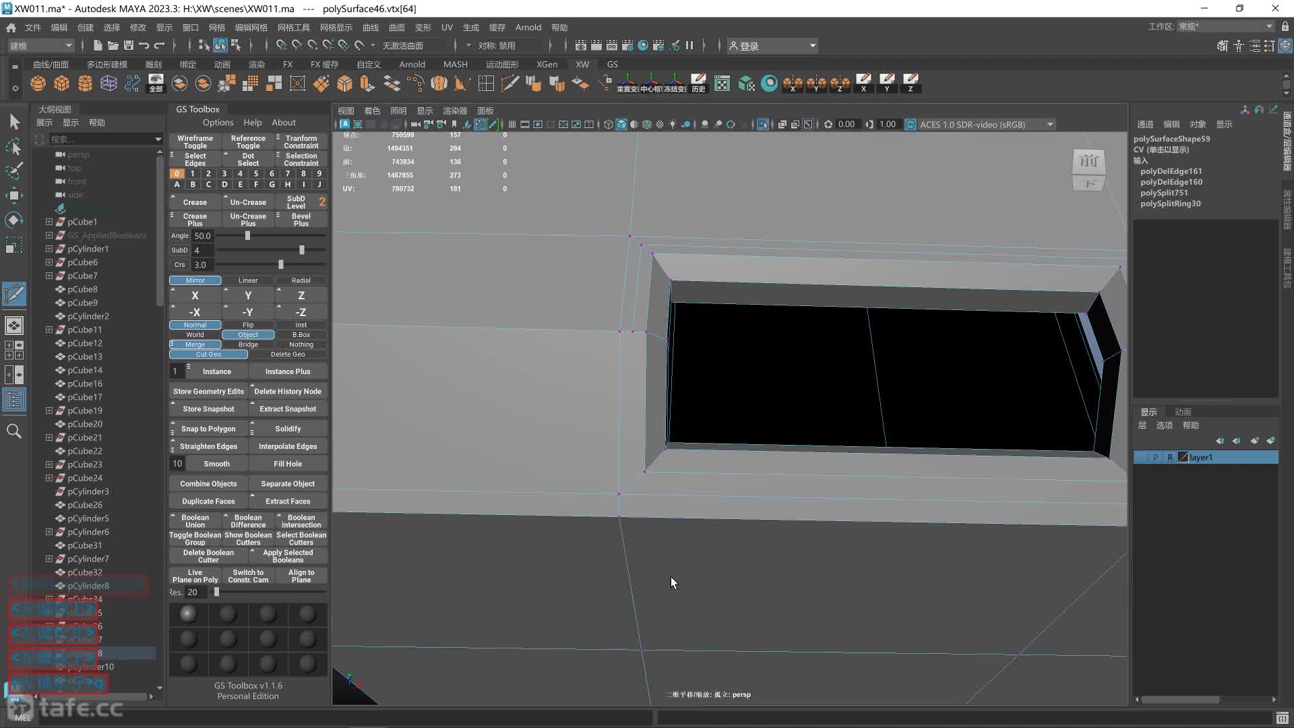Image resolution: width=1294 pixels, height=728 pixels.
Task: Open the 工作区 workspace dropdown
Action: click(x=1225, y=26)
